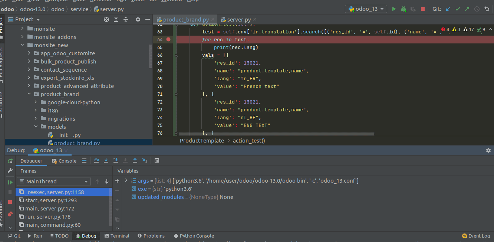Click Run with Coverage icon

[413, 9]
